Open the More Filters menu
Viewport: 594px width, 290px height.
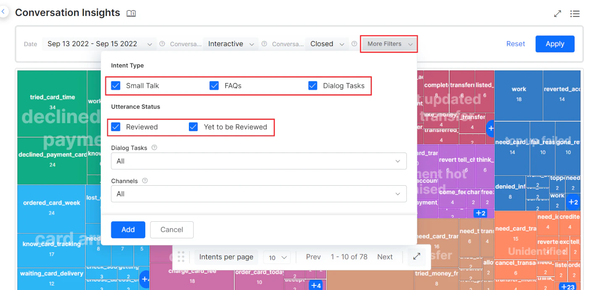(388, 44)
